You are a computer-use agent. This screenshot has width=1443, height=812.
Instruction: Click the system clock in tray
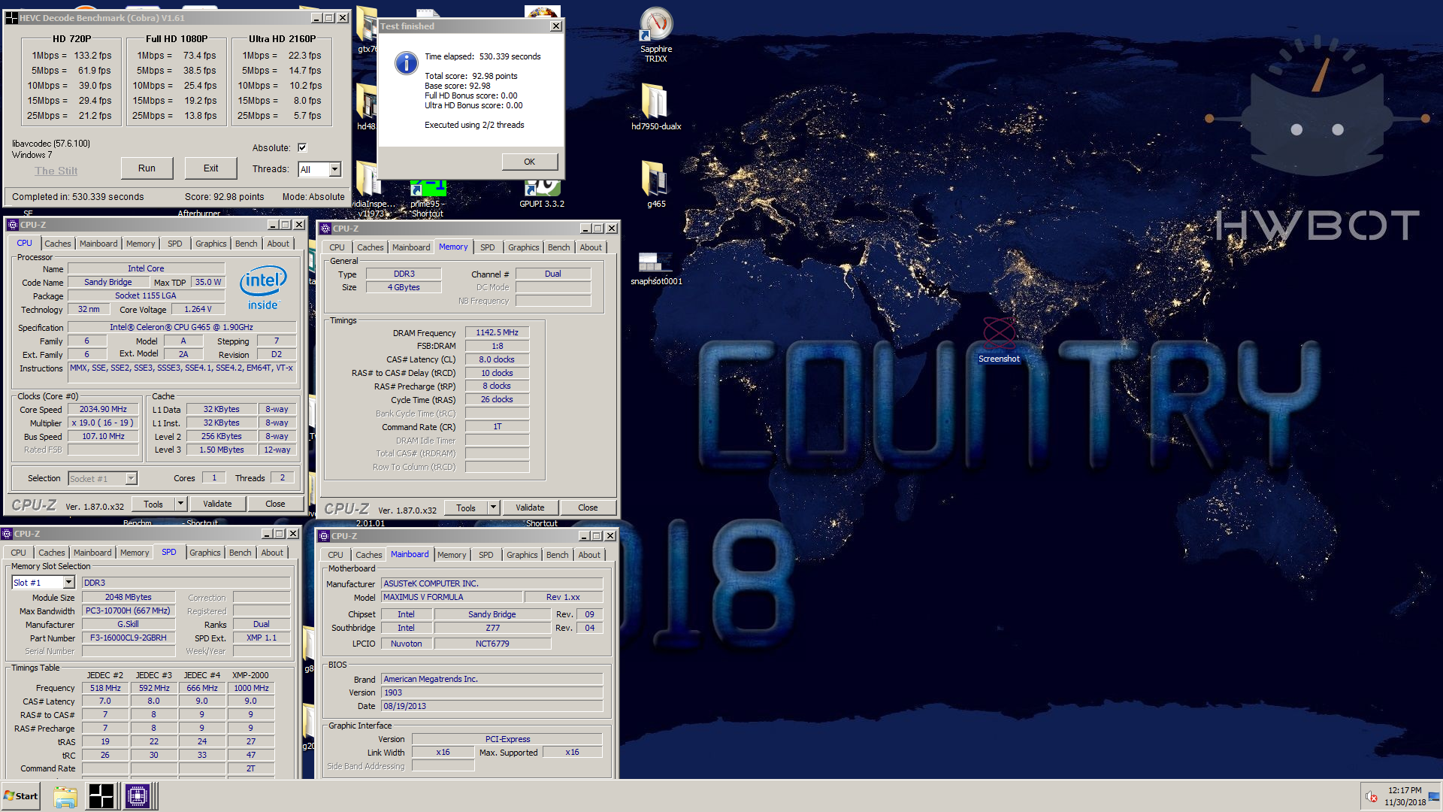(1405, 796)
